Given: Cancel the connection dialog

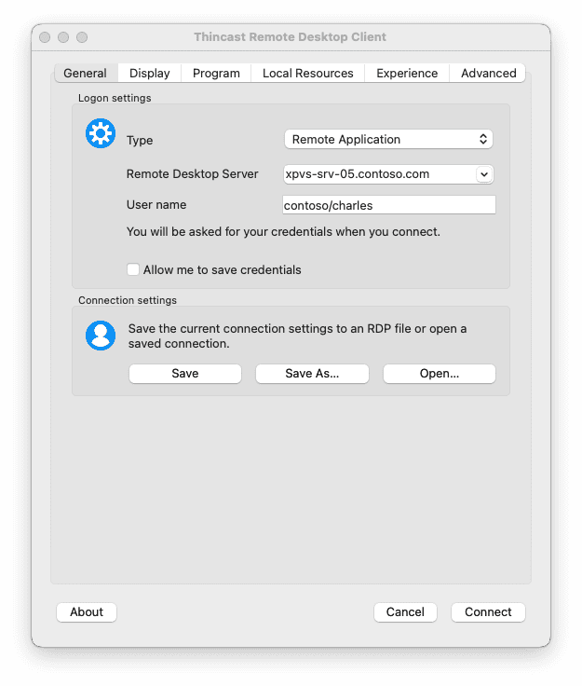Looking at the screenshot, I should 405,612.
